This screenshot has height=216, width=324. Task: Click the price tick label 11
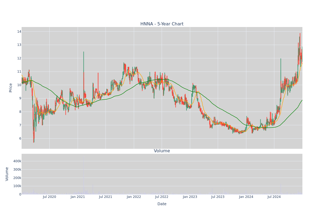point(19,72)
